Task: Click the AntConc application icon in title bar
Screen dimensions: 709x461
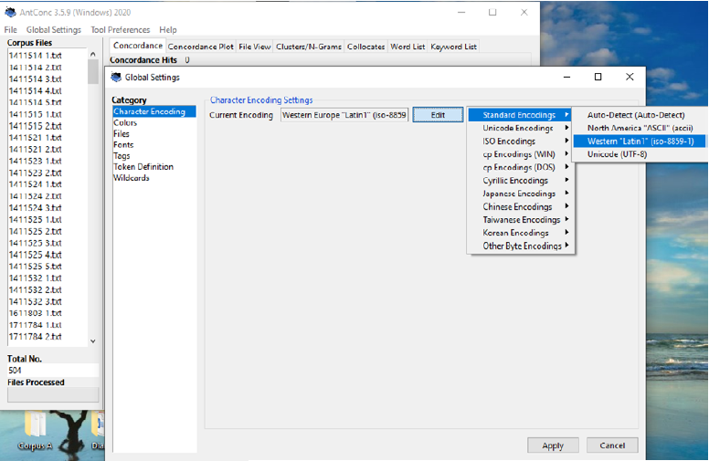Action: [x=10, y=13]
